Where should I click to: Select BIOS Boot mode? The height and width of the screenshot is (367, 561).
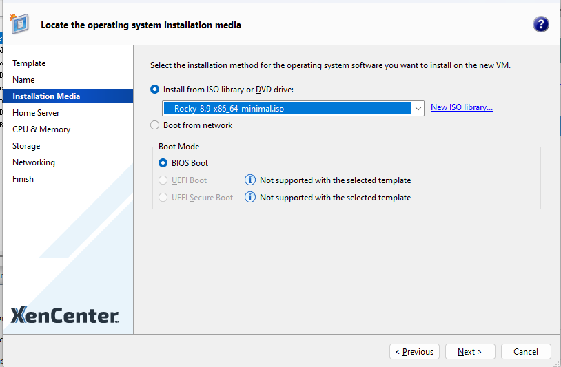tap(163, 163)
